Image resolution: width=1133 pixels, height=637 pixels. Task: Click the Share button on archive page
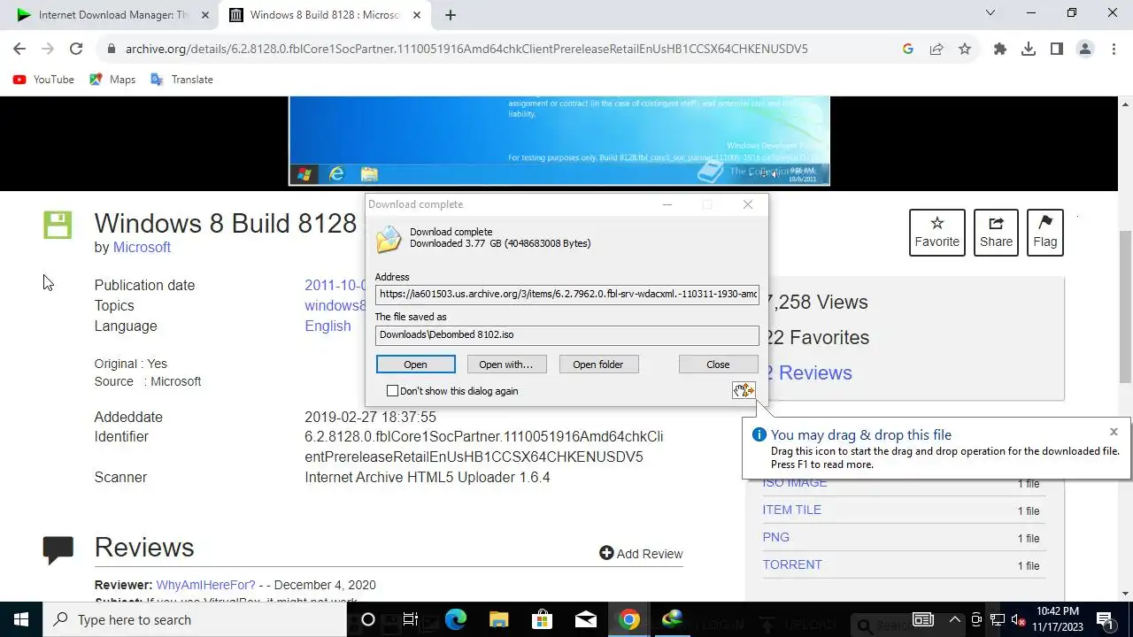coord(996,232)
